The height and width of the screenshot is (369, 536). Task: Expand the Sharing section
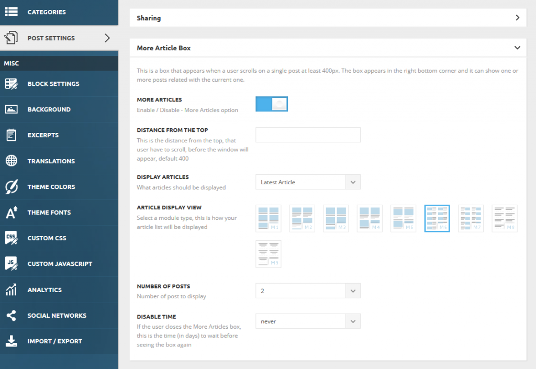[x=328, y=17]
